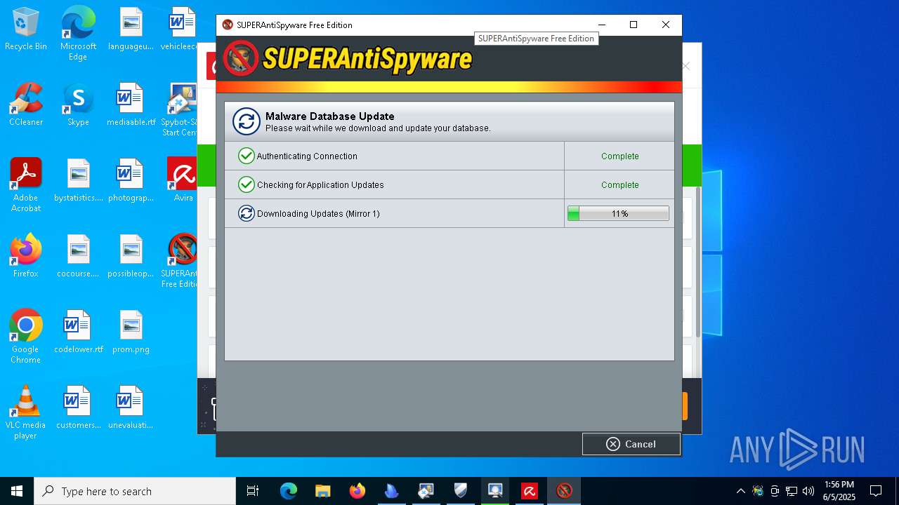Click Complete status for Checking for Application Updates
This screenshot has width=899, height=505.
click(x=619, y=184)
